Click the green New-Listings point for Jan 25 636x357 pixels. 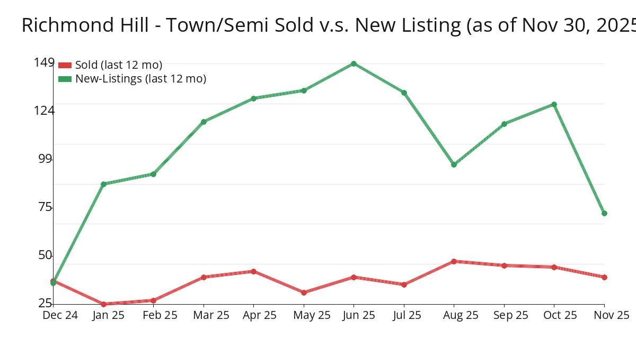(x=103, y=184)
